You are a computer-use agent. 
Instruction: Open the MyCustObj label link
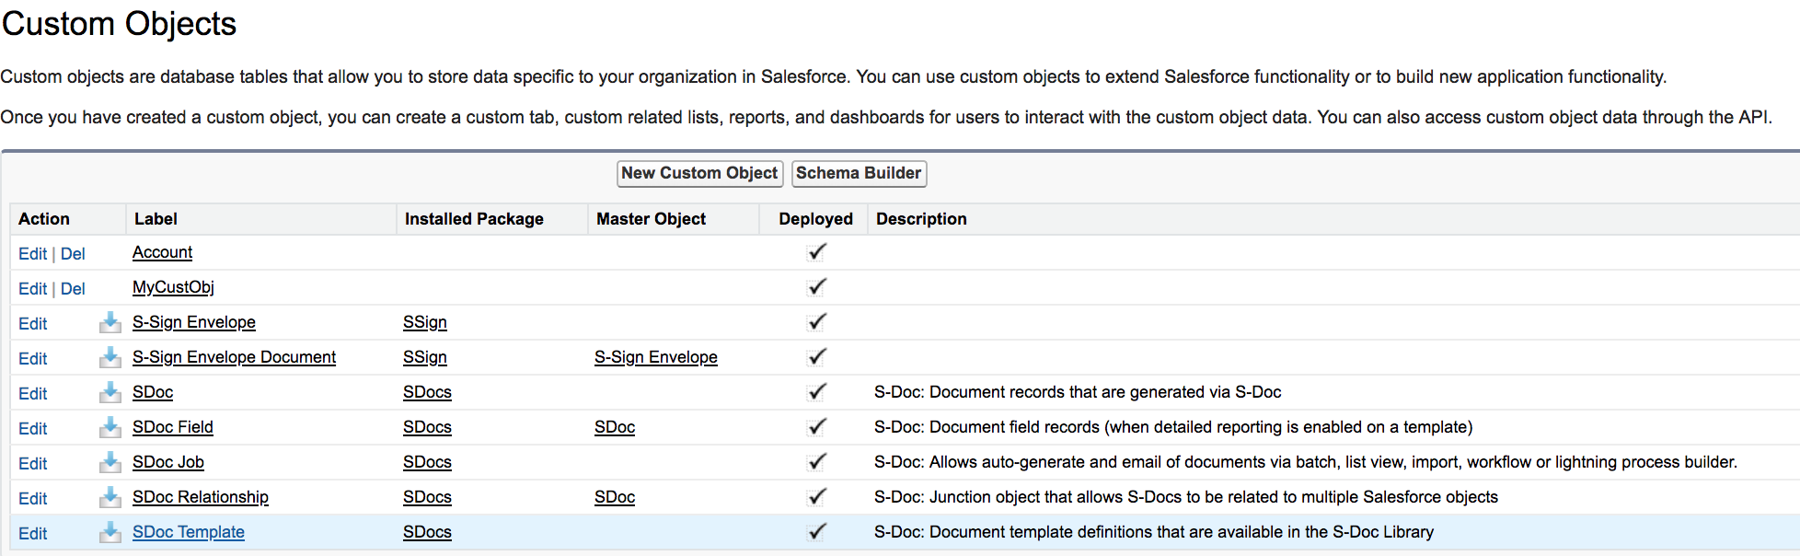point(173,287)
